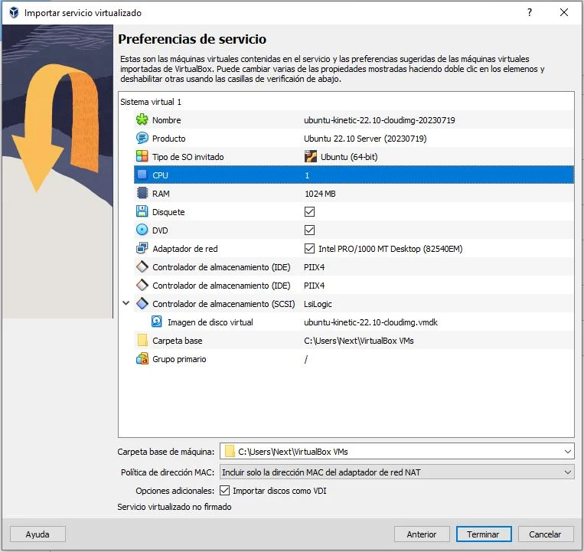Click the Disquete floppy disk icon
The height and width of the screenshot is (552, 584).
click(142, 211)
